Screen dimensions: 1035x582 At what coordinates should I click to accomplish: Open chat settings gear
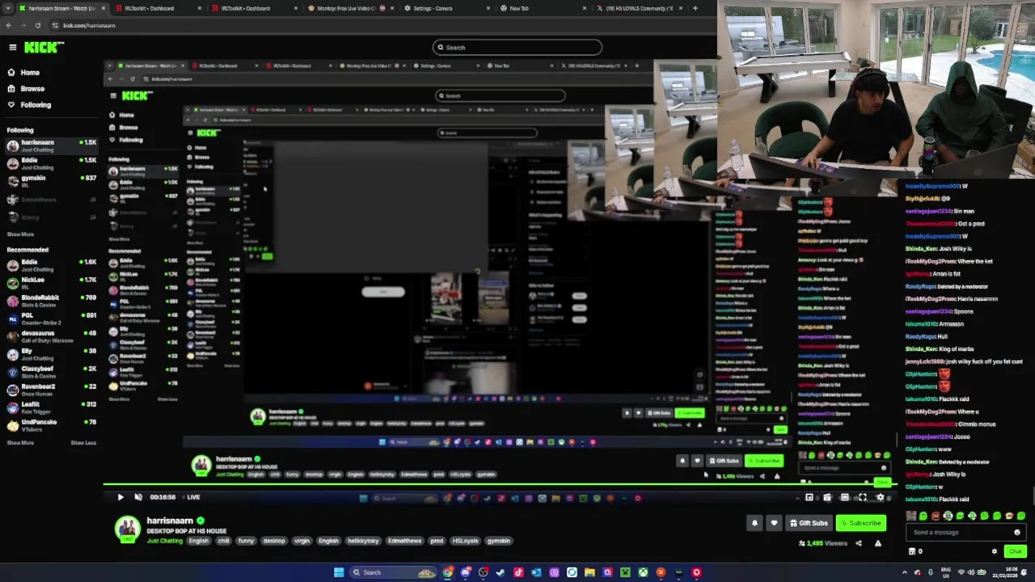coord(995,551)
